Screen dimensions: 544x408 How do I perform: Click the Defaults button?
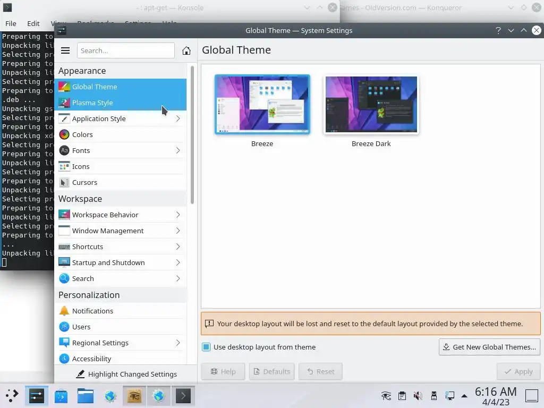(271, 371)
